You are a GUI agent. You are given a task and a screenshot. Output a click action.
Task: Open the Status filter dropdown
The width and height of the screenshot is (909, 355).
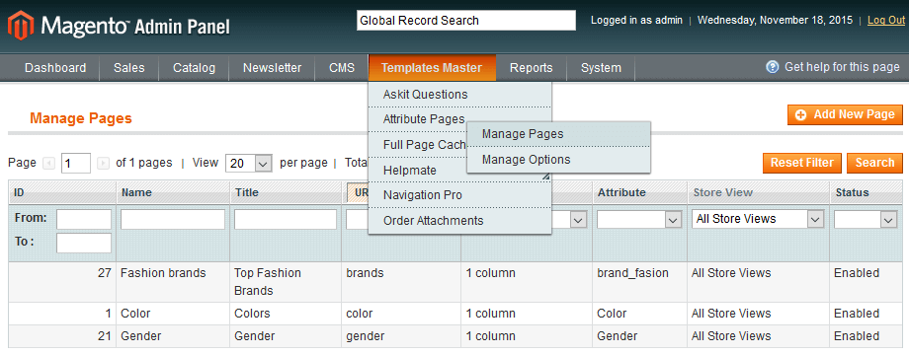tap(866, 219)
